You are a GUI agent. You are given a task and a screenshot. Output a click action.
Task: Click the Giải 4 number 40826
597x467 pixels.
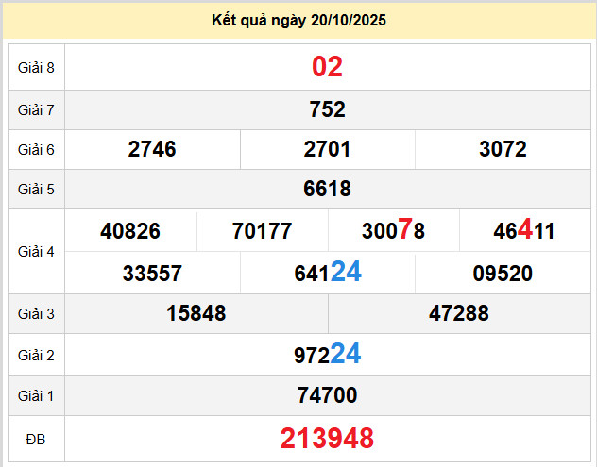pos(130,231)
